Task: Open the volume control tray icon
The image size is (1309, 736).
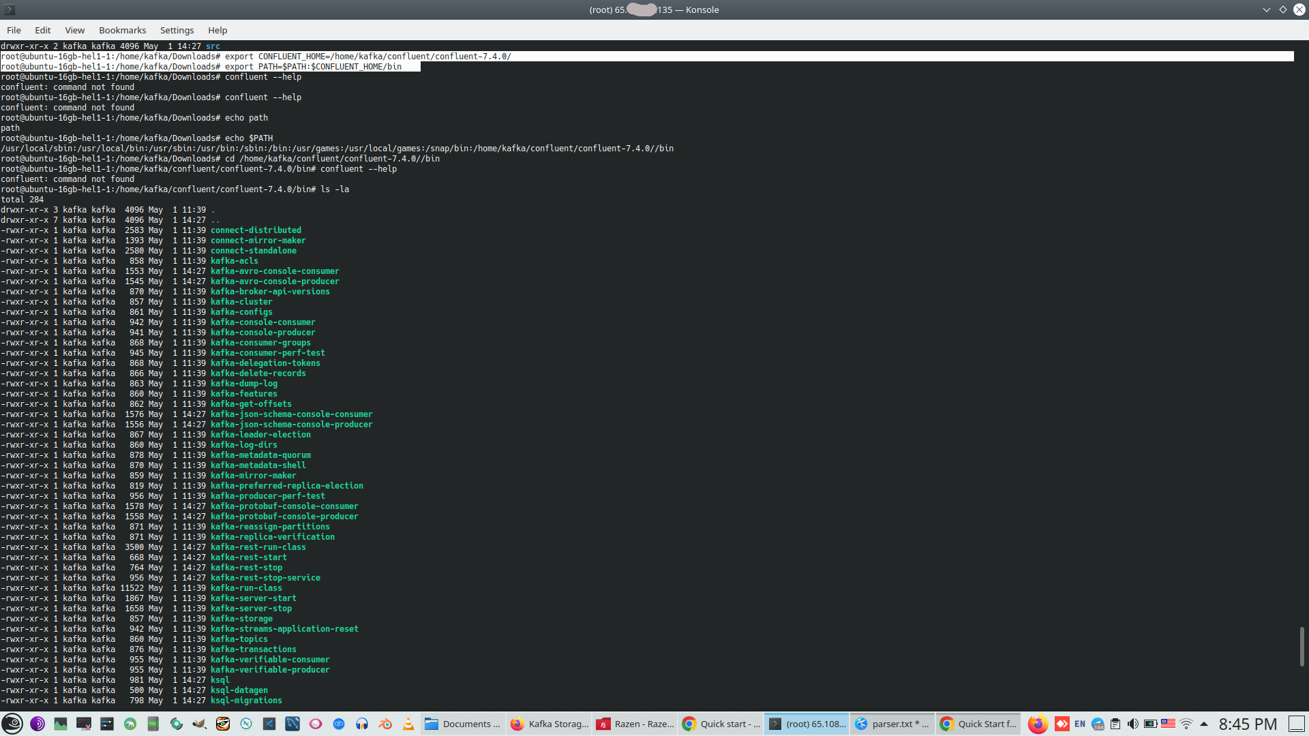Action: 1132,724
